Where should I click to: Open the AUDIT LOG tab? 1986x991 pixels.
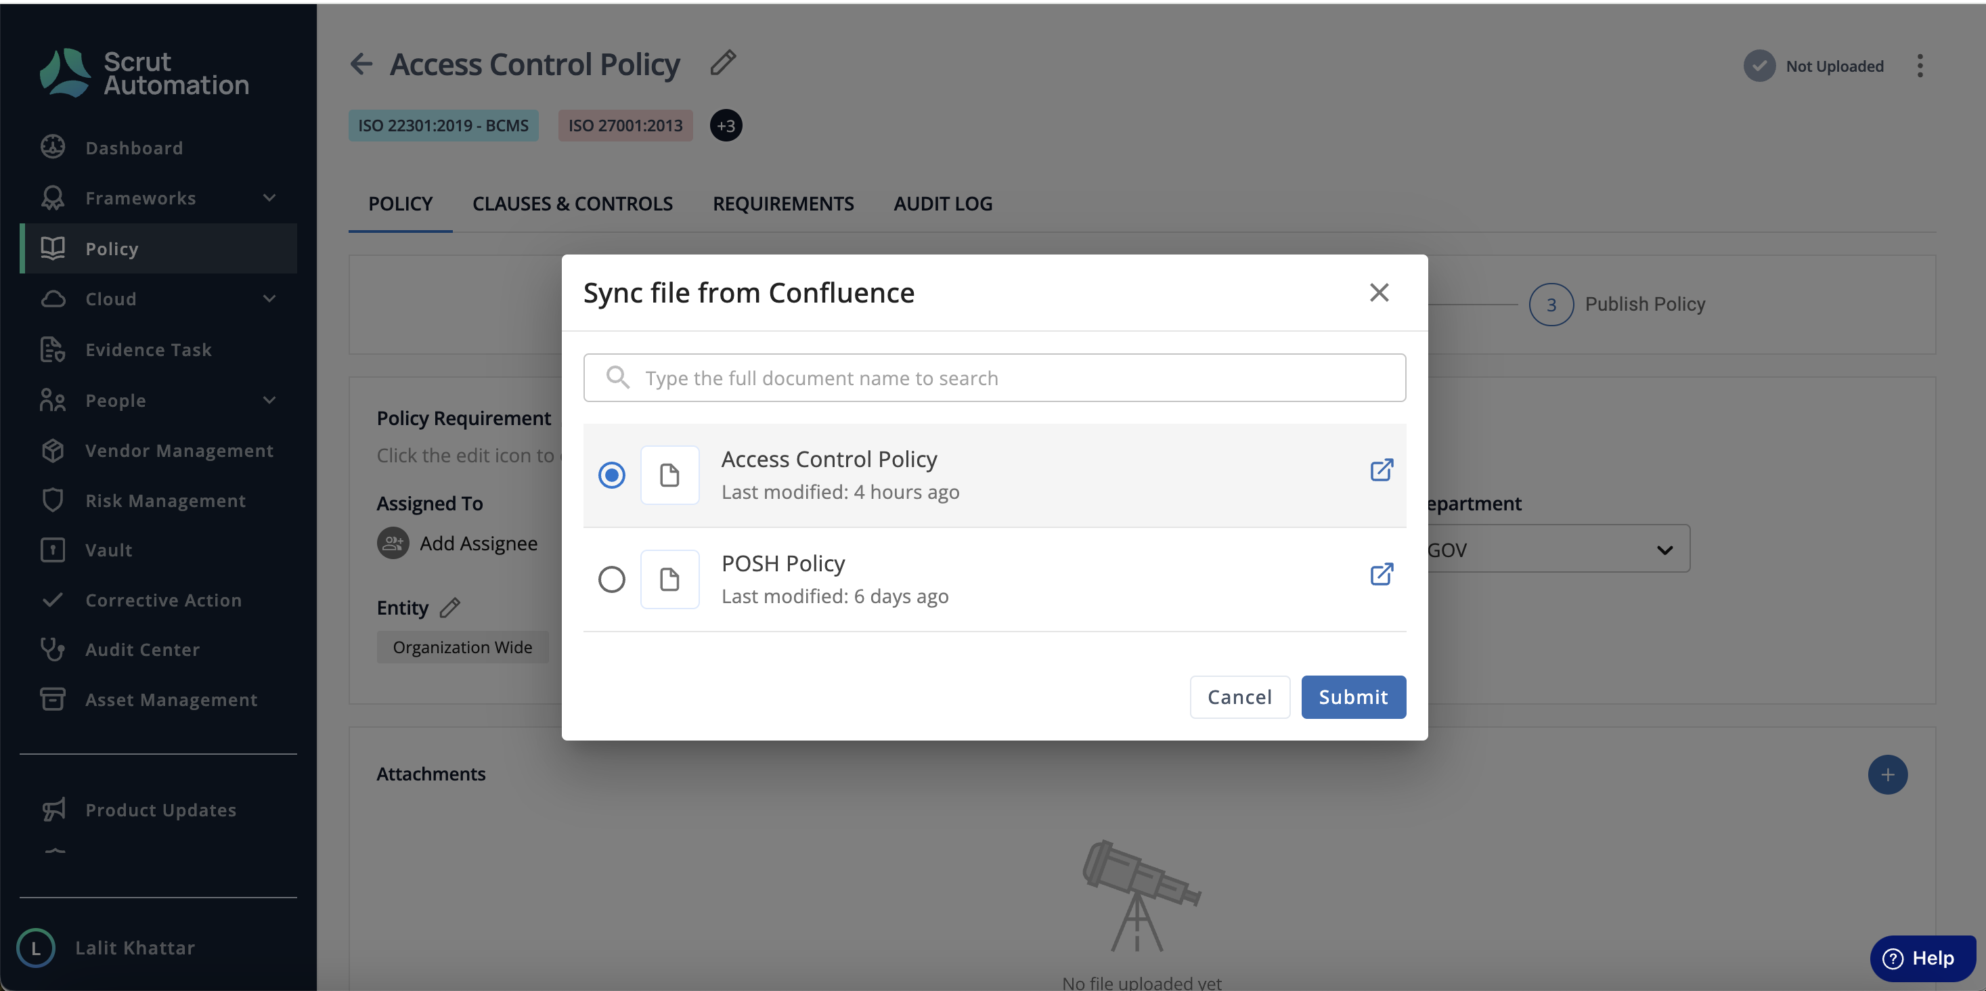click(x=942, y=204)
